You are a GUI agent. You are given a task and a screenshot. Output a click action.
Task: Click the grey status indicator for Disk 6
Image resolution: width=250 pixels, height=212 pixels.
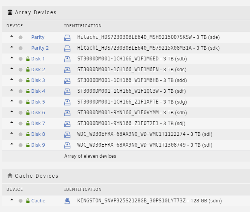click(x=20, y=113)
